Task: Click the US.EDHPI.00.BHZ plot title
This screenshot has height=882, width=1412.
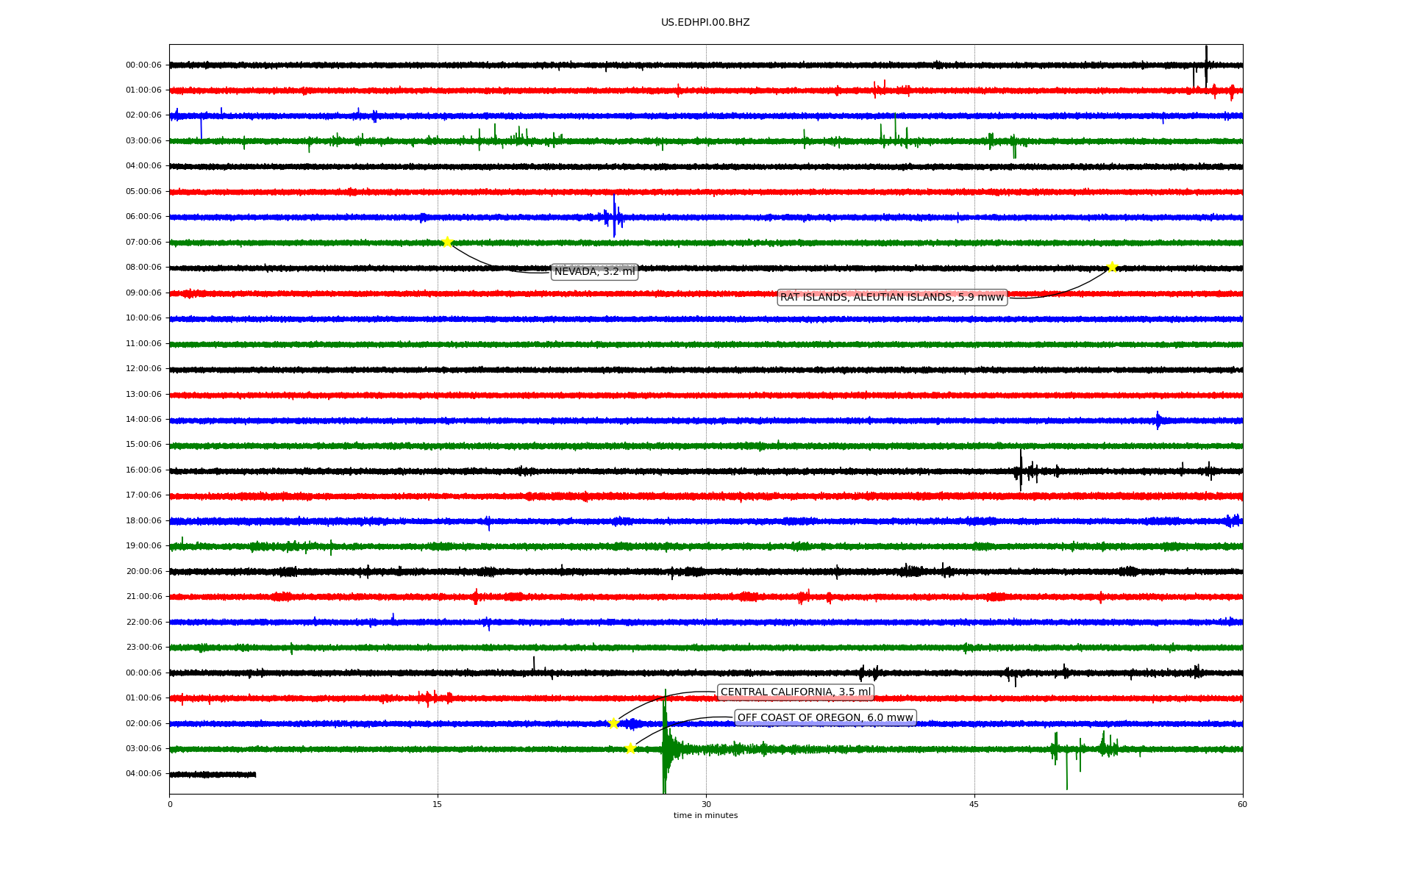Action: pyautogui.click(x=705, y=23)
